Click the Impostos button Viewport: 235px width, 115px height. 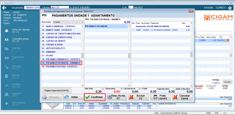pos(227,82)
